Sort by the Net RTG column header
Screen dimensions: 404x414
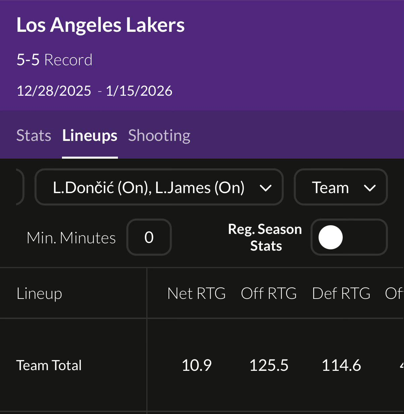[196, 294]
